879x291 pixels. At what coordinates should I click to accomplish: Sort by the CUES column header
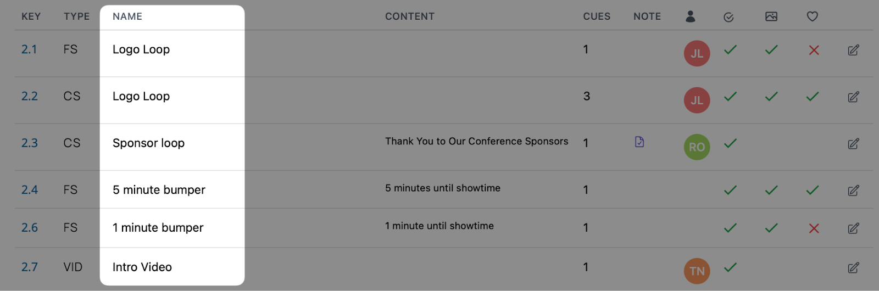(597, 16)
